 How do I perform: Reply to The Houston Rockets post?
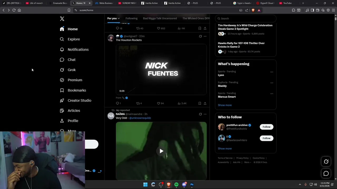pos(118,103)
